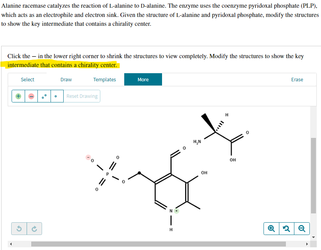Undo the last drawing action
This screenshot has width=321, height=250.
click(x=19, y=228)
